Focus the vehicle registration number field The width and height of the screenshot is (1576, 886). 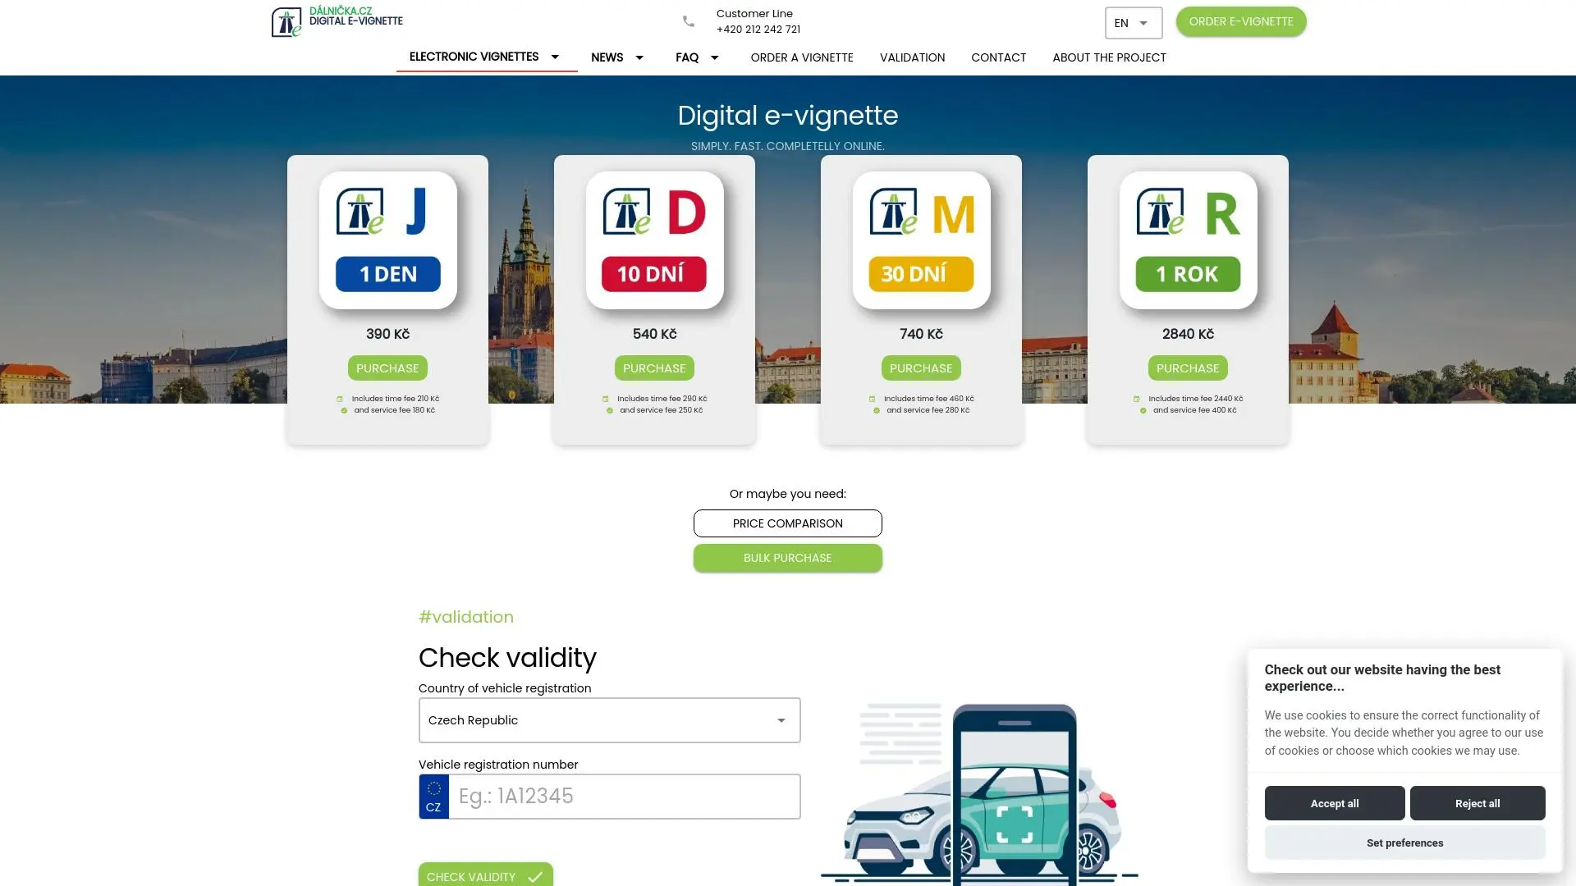624,797
